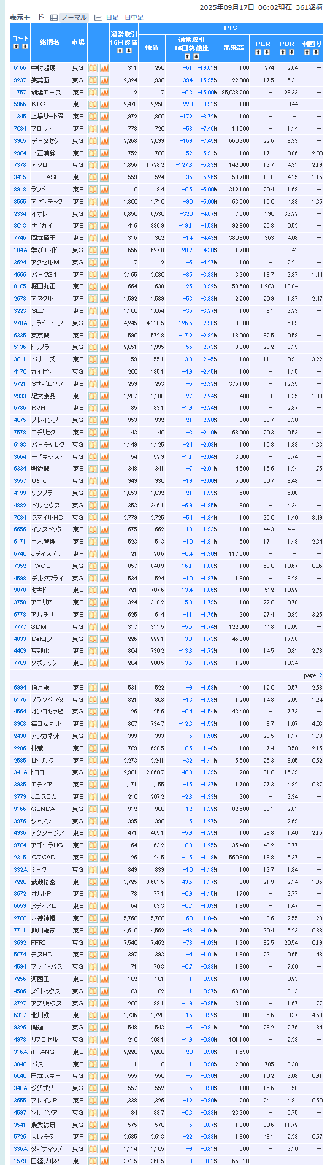The width and height of the screenshot is (330, 1165).
Task: Open the chart icon for 上場リート隔
Action: tap(104, 117)
